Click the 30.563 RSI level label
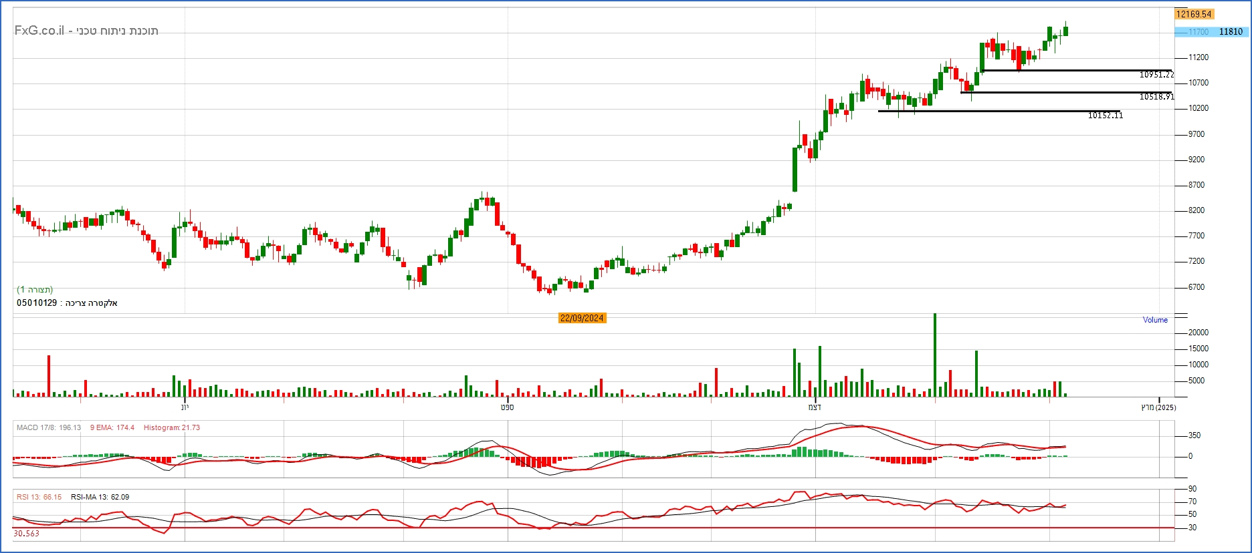This screenshot has height=553, width=1252. pos(27,534)
